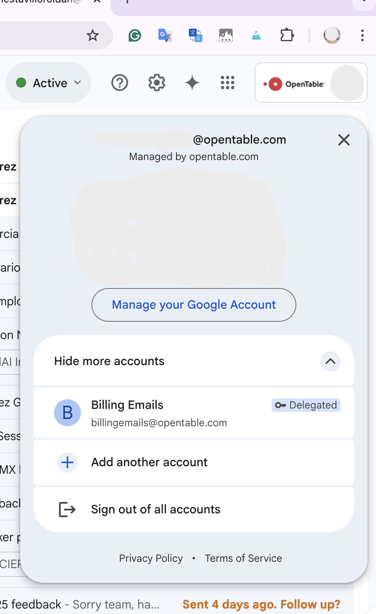Click the billingemails@opentable.com address text
The image size is (376, 614).
(x=159, y=423)
